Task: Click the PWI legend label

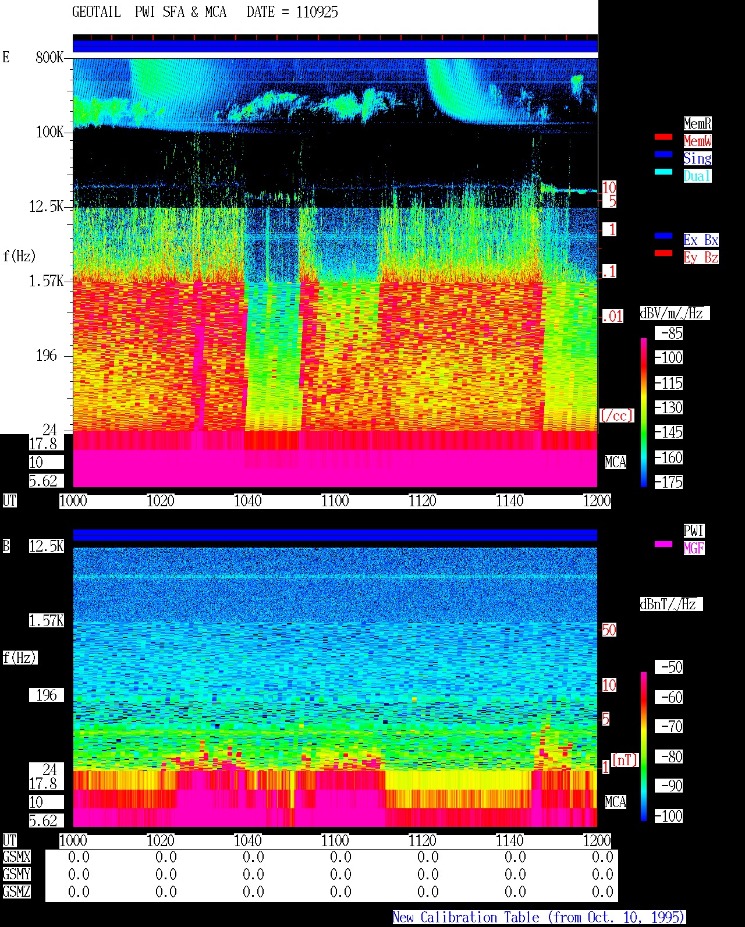Action: (x=694, y=531)
